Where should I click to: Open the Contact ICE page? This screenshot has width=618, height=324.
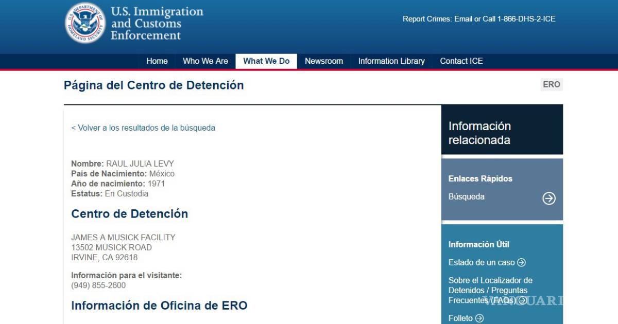[x=461, y=61]
